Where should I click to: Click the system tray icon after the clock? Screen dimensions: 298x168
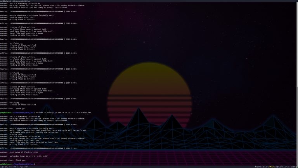(x=296, y=166)
